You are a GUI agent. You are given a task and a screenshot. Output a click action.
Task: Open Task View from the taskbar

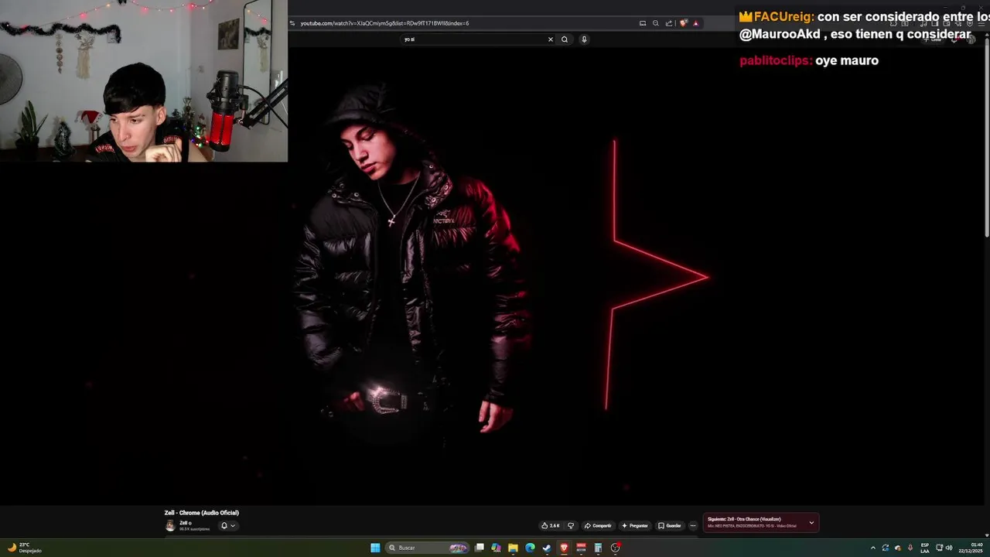480,548
